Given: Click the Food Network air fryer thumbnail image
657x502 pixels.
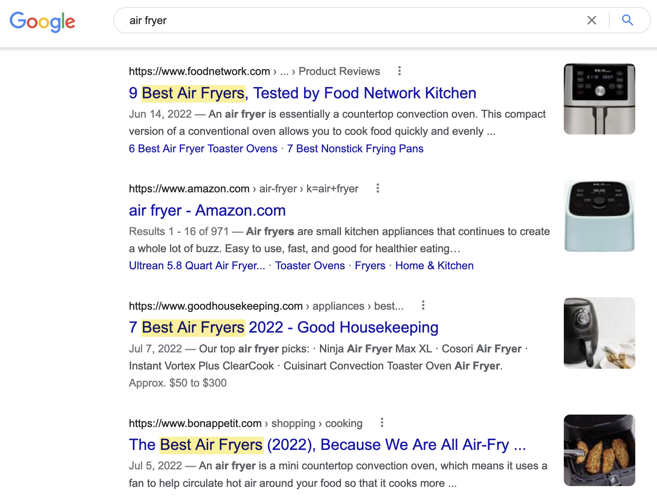Looking at the screenshot, I should point(599,100).
